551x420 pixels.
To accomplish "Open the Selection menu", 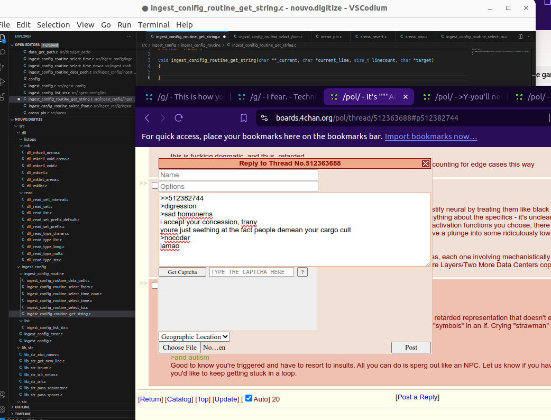I will click(x=53, y=25).
